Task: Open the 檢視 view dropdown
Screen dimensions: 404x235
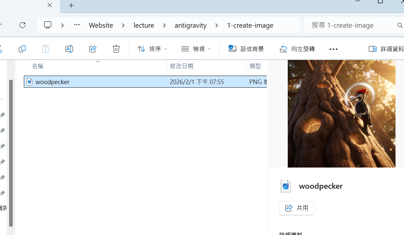Action: coord(196,49)
